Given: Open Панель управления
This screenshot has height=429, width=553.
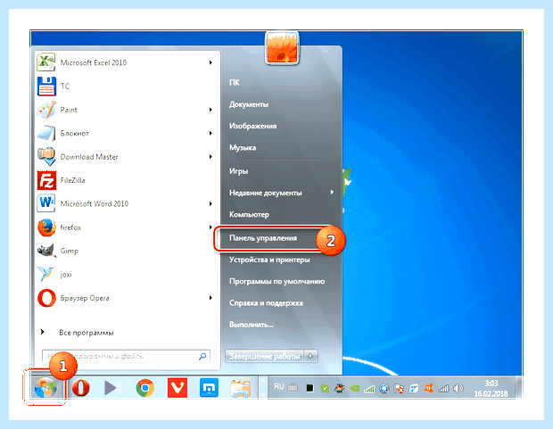Looking at the screenshot, I should pos(263,238).
